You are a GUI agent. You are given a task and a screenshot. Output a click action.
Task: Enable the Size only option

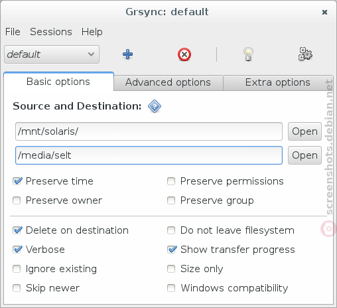(171, 269)
